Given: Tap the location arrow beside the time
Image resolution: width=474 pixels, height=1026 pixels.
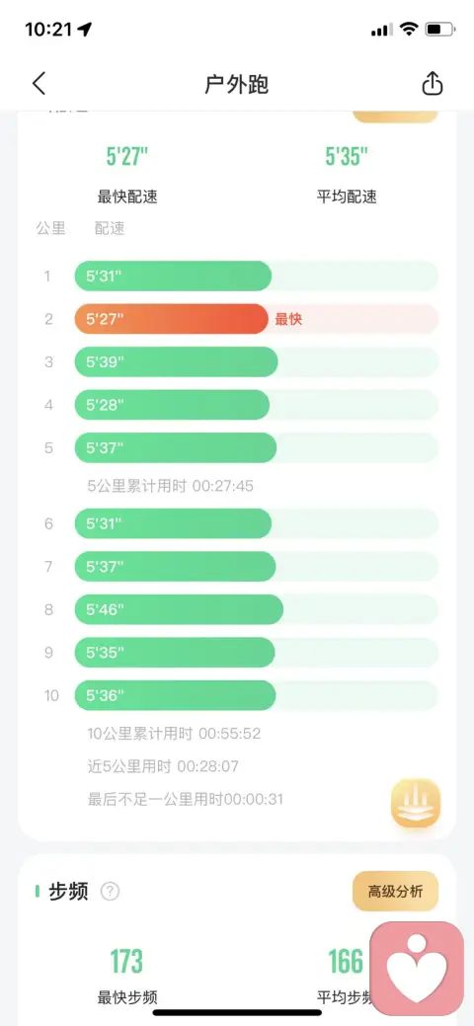Looking at the screenshot, I should (x=85, y=29).
